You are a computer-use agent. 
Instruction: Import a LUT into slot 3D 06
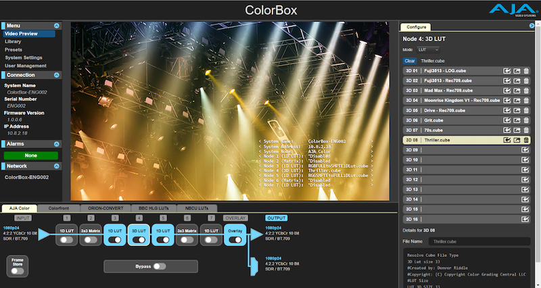click(x=507, y=120)
